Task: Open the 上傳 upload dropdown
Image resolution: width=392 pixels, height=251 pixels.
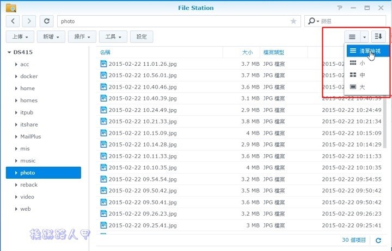Action: point(20,36)
